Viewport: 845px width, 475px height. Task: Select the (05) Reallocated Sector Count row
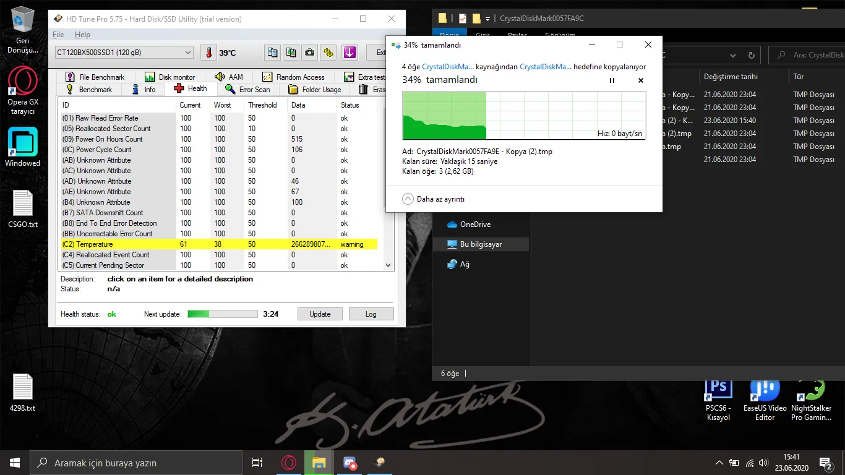coord(218,129)
